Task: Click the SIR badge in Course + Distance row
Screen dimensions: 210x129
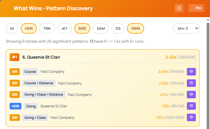Action: (15, 83)
